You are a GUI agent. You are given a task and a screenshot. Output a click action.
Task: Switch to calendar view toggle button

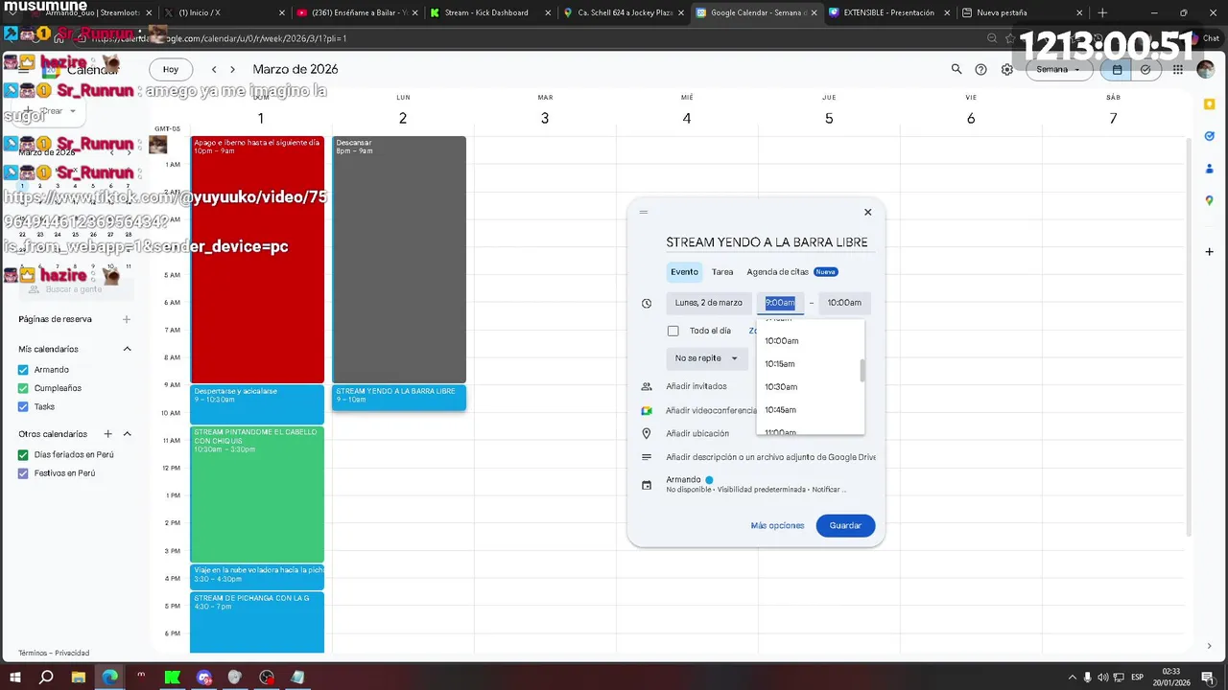pos(1118,69)
